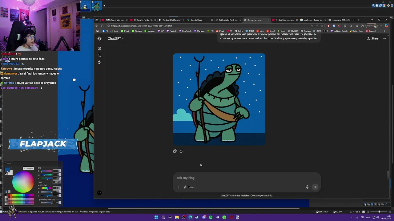This screenshot has height=221, width=394.
Task: Copy the generated turtle image
Action: [175, 151]
